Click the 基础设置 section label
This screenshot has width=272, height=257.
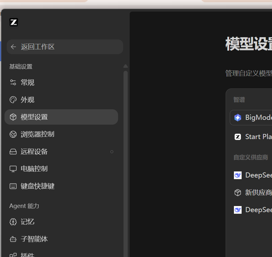pyautogui.click(x=21, y=67)
